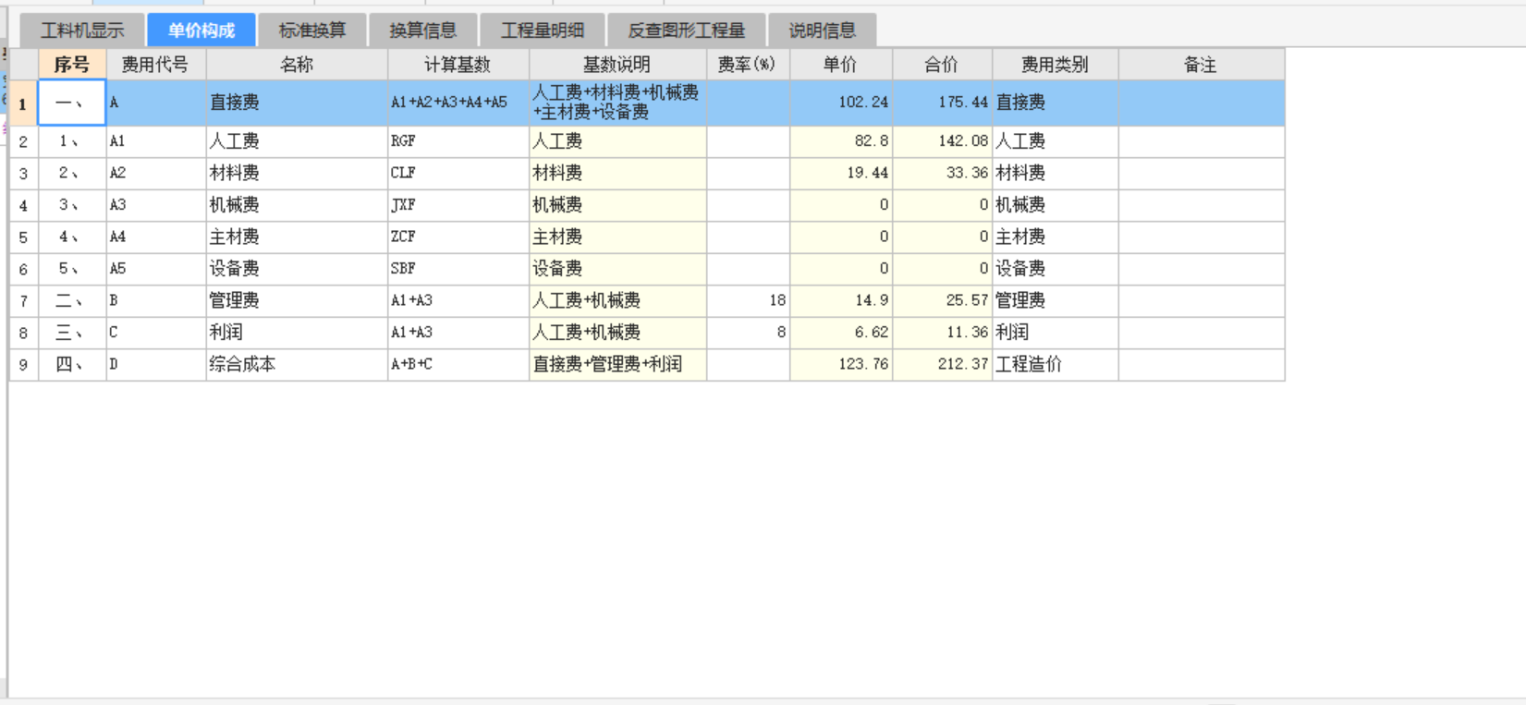1526x705 pixels.
Task: Click the total price 142.08 cell
Action: click(x=942, y=141)
